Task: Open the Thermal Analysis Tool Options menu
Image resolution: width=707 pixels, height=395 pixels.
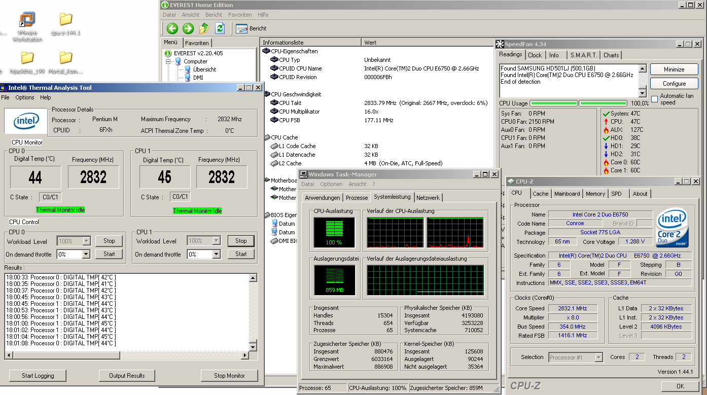Action: 25,97
